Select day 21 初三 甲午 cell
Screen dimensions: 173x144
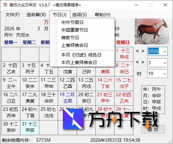click(105, 98)
